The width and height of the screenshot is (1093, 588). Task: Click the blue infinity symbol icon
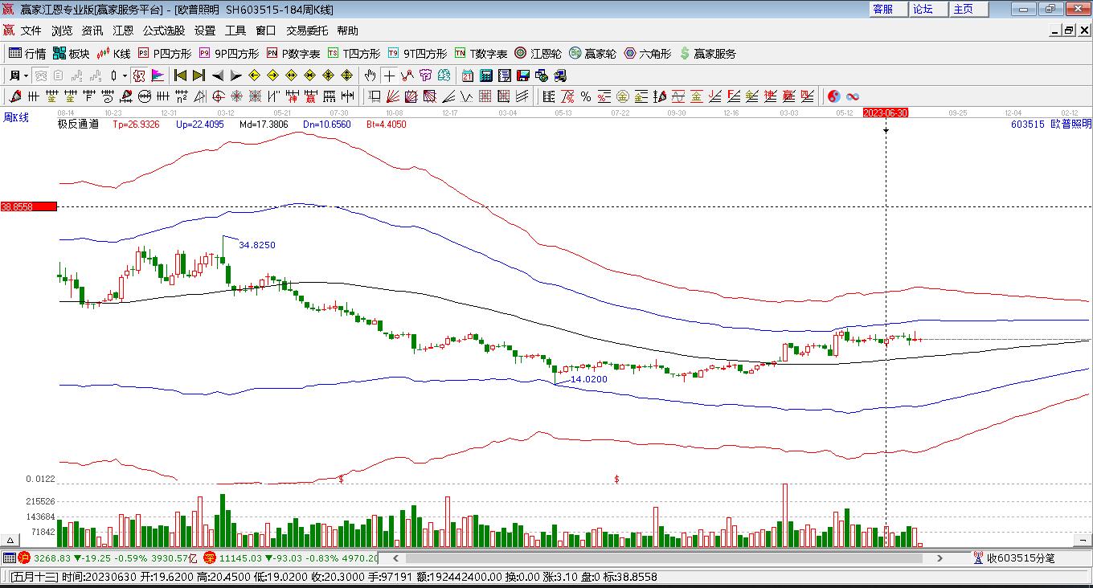853,96
